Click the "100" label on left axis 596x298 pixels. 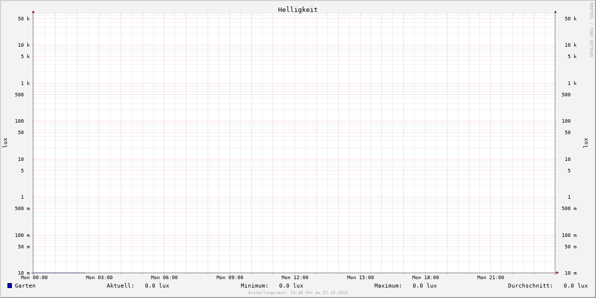click(x=19, y=121)
